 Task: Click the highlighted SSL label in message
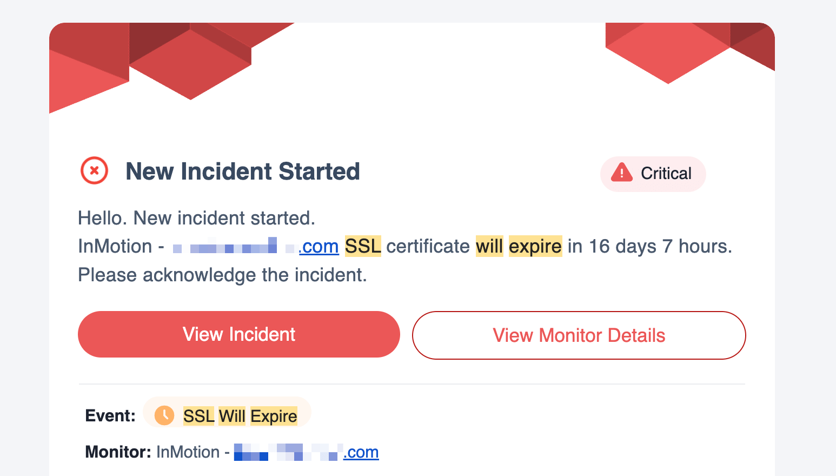pyautogui.click(x=362, y=246)
